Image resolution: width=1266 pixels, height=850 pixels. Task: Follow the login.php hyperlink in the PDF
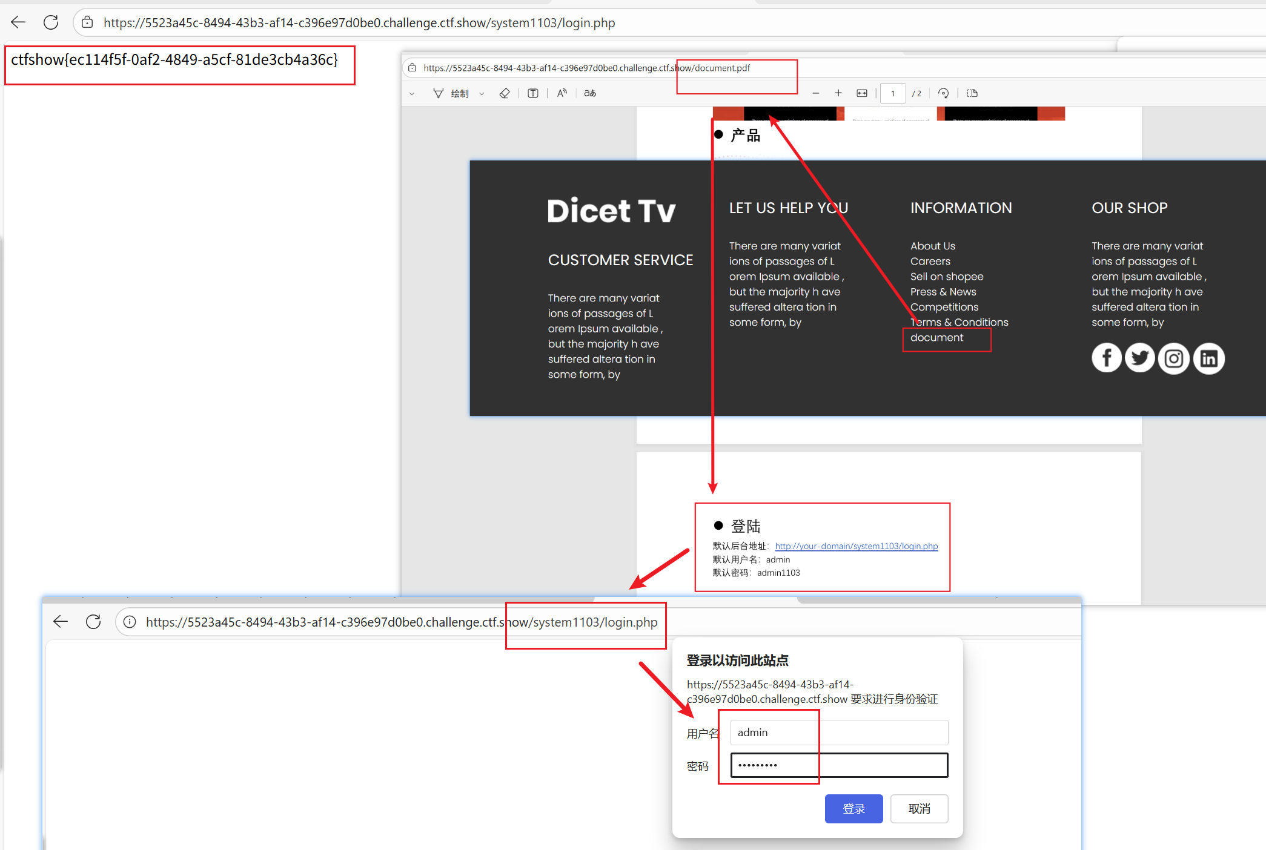point(856,545)
